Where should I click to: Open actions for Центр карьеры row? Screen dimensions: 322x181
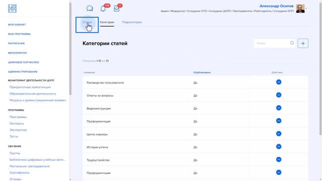click(279, 134)
